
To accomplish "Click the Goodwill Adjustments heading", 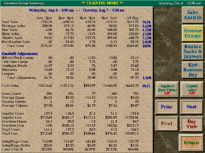I will click(20, 54).
